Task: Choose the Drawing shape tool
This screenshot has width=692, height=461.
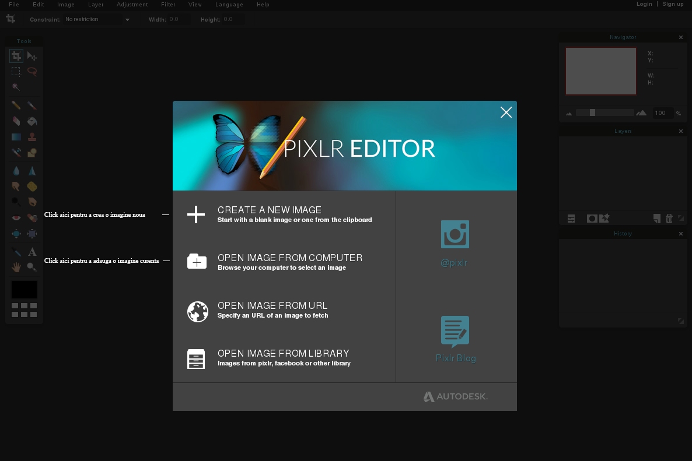Action: [32, 153]
